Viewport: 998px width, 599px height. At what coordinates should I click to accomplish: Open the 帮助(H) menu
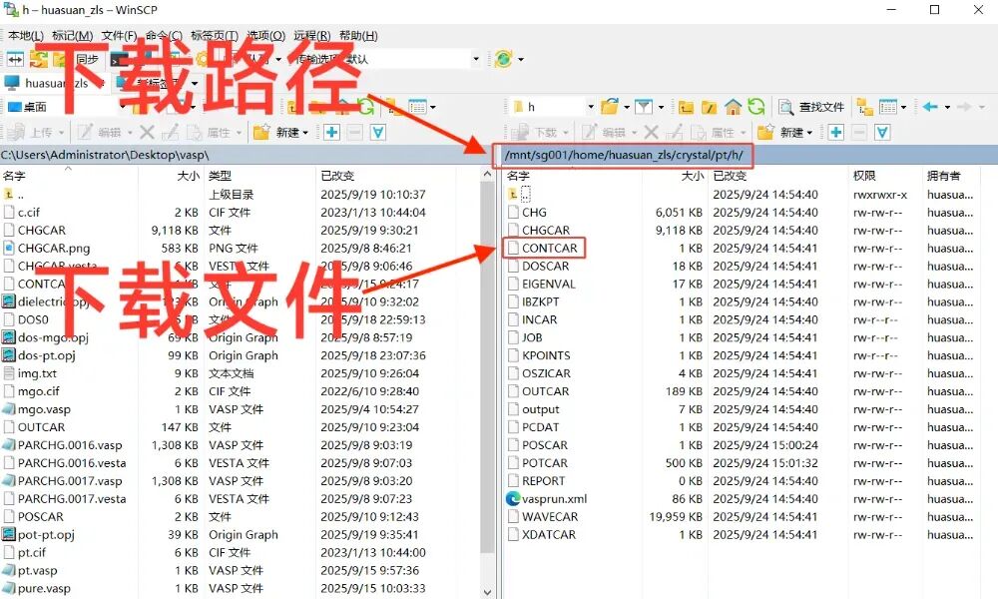(x=357, y=35)
